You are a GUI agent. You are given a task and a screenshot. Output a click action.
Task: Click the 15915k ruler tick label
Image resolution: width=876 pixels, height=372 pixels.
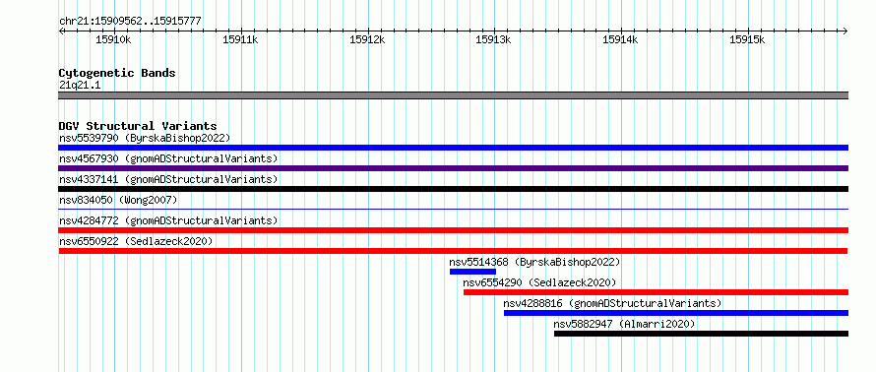pyautogui.click(x=747, y=39)
